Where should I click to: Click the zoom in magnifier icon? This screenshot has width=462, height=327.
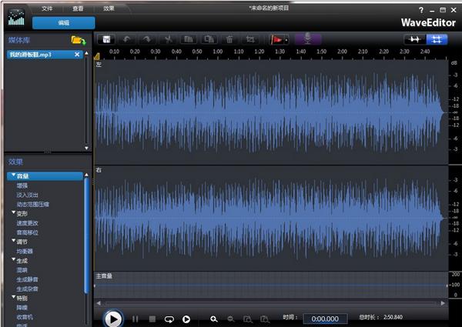tap(214, 319)
